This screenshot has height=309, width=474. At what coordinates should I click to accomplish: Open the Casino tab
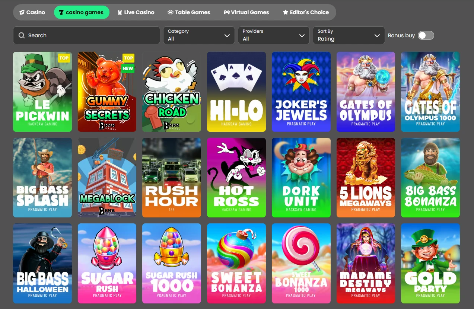coord(32,12)
